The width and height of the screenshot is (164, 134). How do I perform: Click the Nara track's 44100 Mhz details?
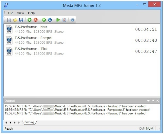coord(23,32)
